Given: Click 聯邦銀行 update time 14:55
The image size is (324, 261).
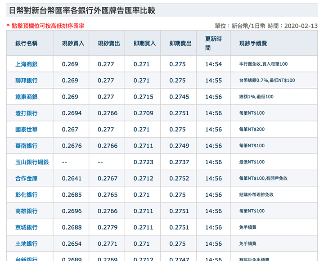Looking at the screenshot, I should click(213, 81).
